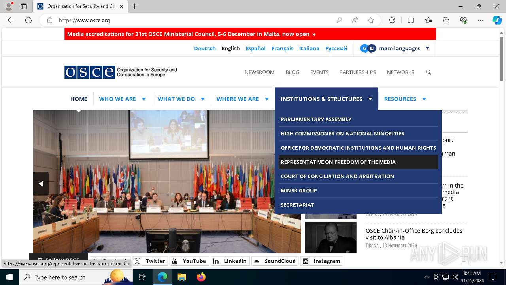Launch Firefox from the taskbar
The width and height of the screenshot is (506, 285).
(x=201, y=277)
